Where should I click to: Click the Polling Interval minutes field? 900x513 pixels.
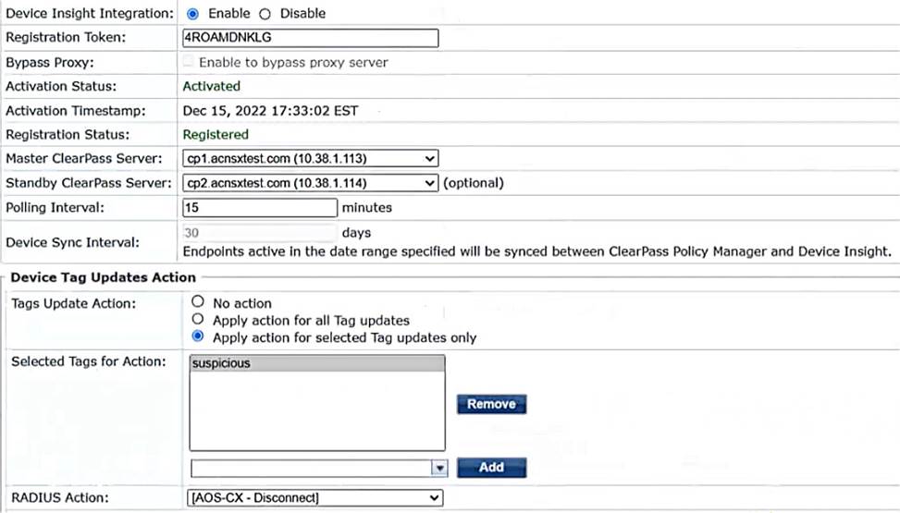(259, 208)
